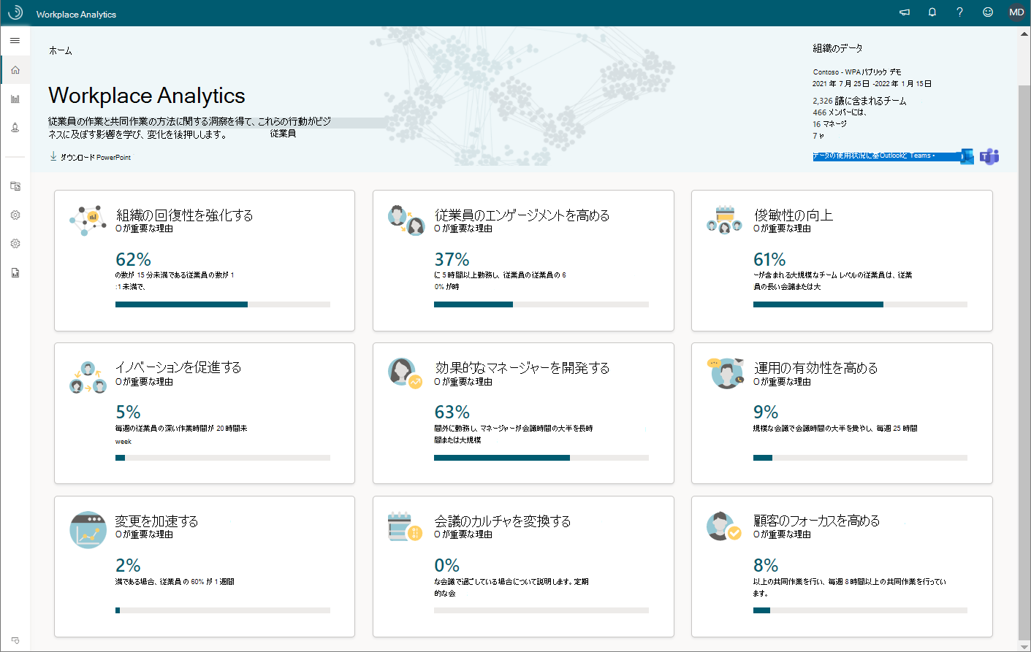Viewport: 1031px width, 652px height.
Task: Click 'が重要な理由' under 俊敏性の向上
Action: pos(786,229)
